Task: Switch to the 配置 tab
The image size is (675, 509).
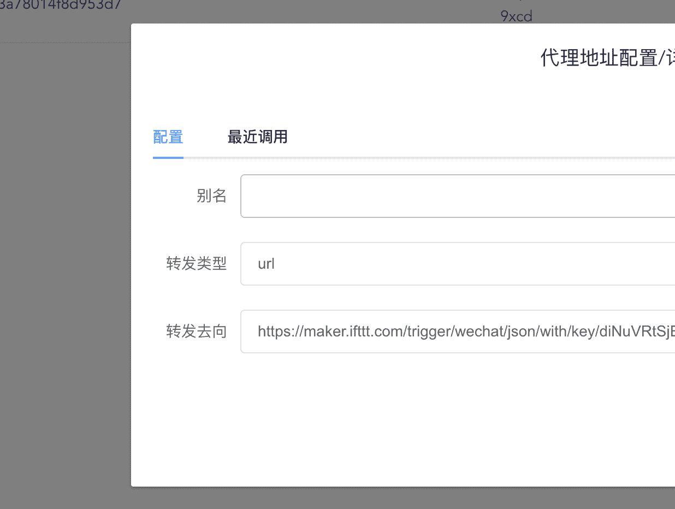Action: tap(168, 137)
